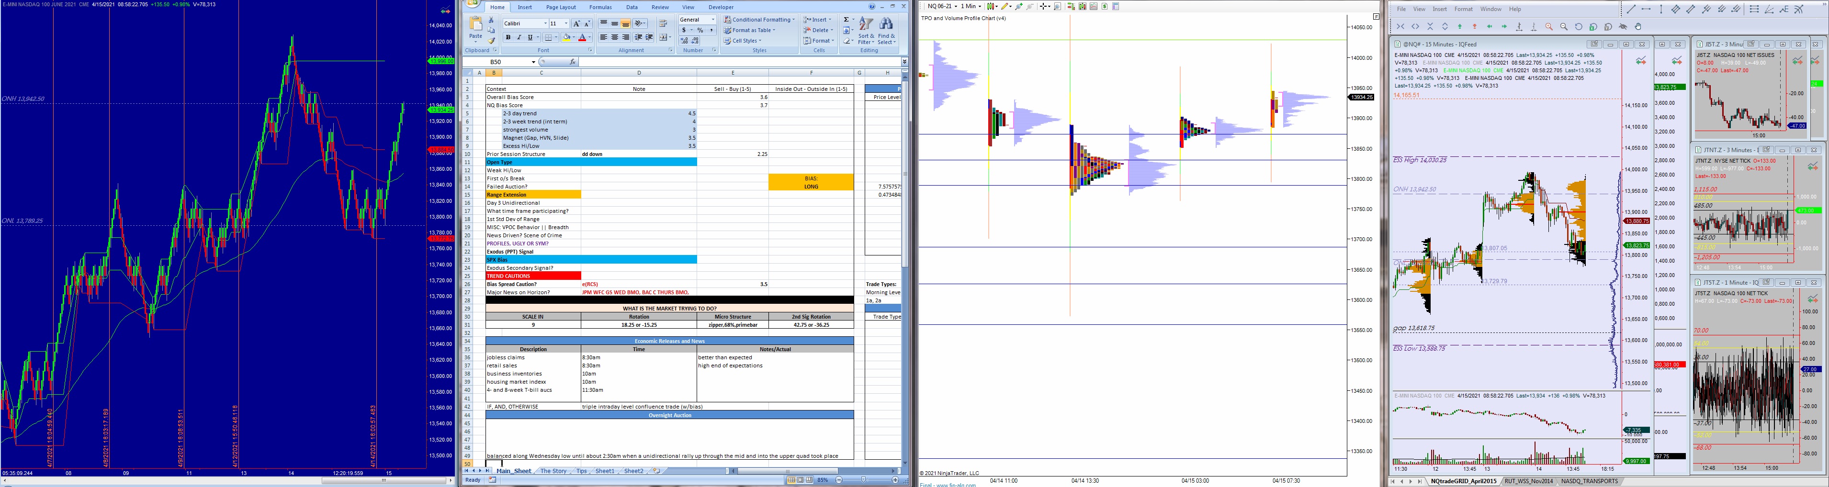
Task: Select the Sheet2 worksheet tab
Action: click(634, 471)
